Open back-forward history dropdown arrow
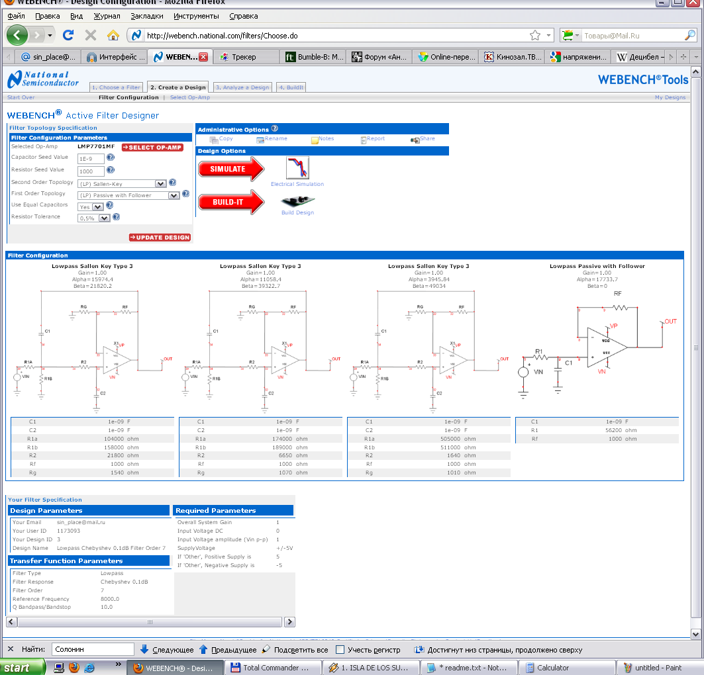 [50, 36]
